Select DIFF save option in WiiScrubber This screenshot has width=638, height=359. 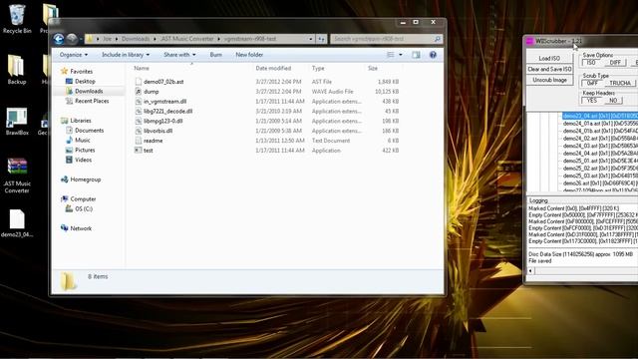click(615, 63)
